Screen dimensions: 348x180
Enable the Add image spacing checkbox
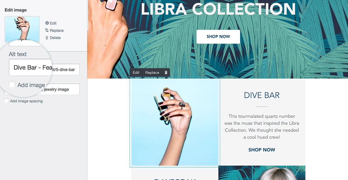click(6, 101)
